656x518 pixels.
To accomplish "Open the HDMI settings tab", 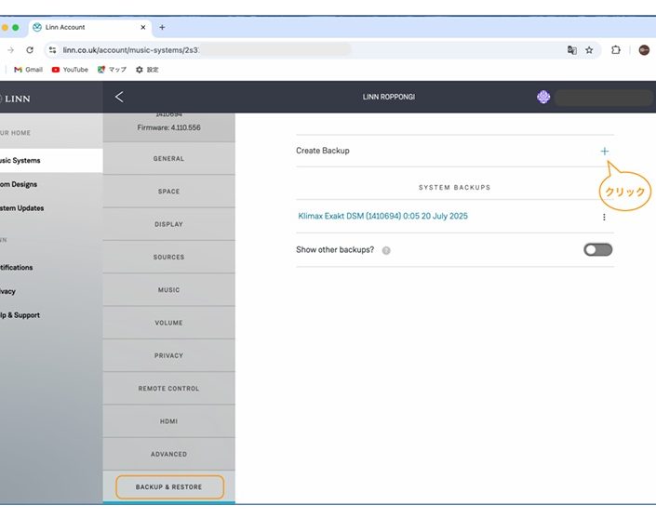I will [x=168, y=421].
